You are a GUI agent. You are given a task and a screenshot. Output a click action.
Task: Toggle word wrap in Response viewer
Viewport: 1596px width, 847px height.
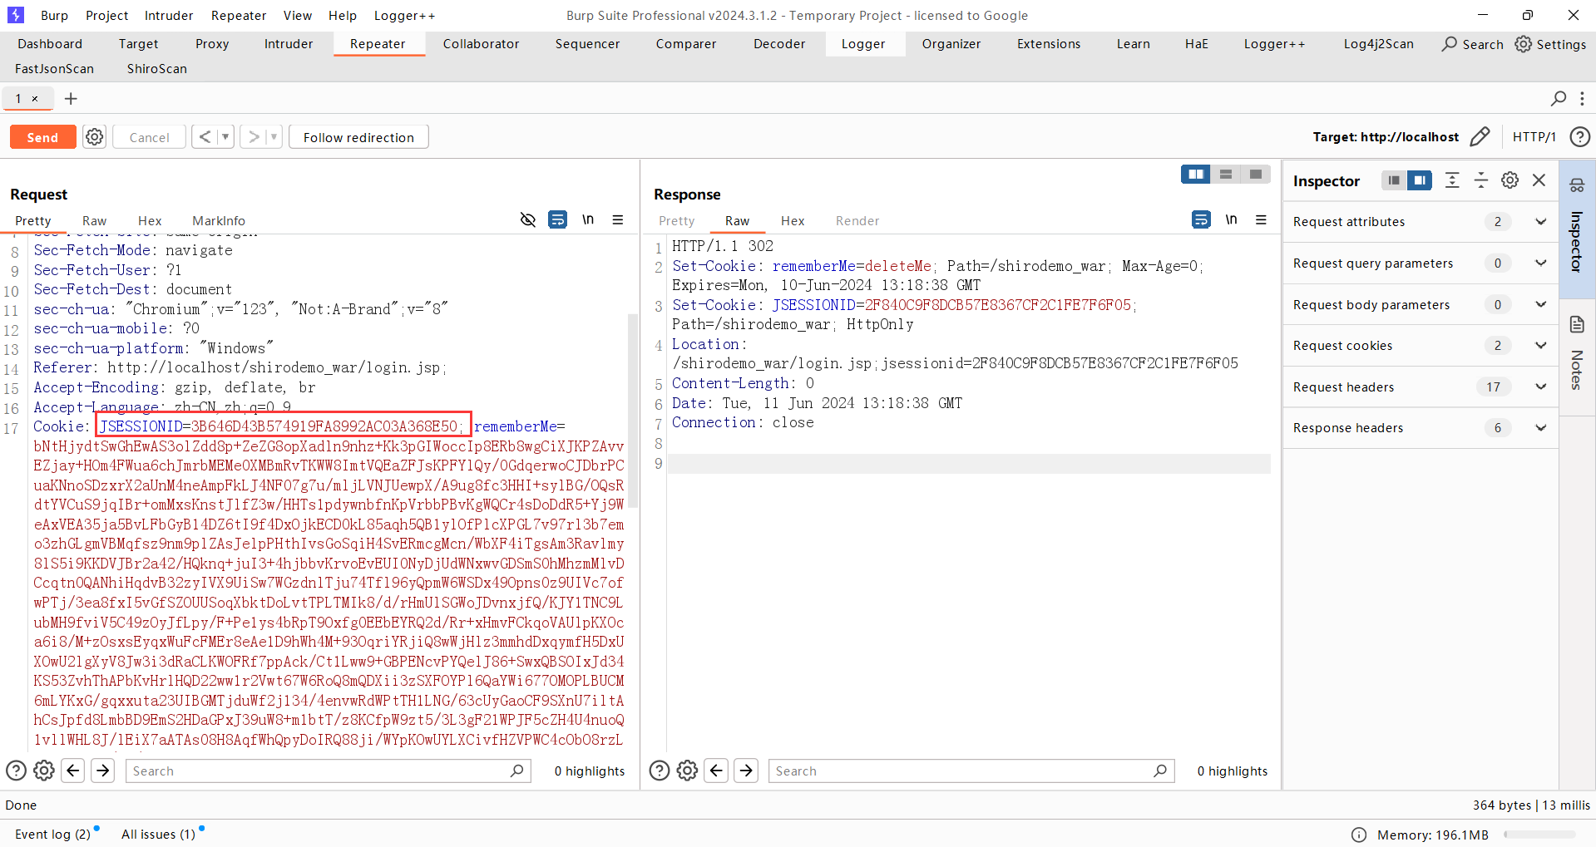[1201, 219]
